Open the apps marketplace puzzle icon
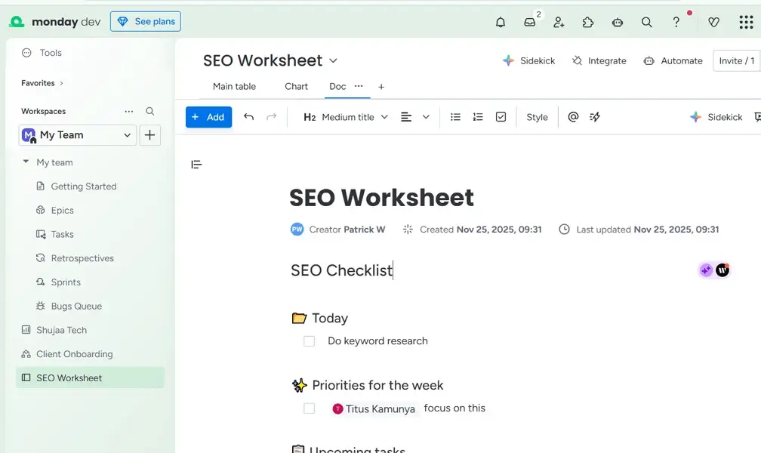 [588, 23]
